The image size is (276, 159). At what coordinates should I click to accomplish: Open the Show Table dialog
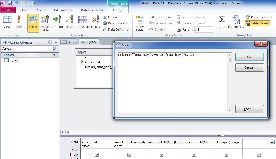click(x=140, y=23)
